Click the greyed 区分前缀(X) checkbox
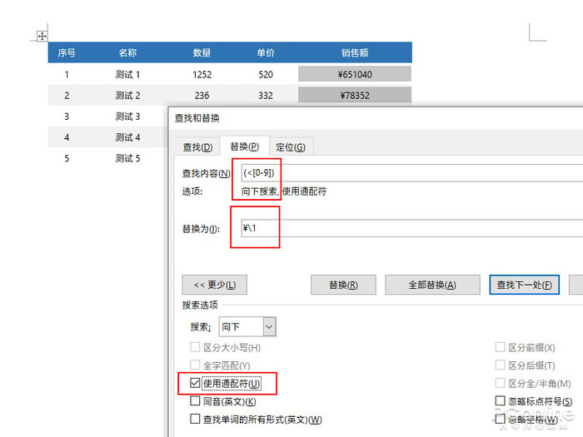Image resolution: width=583 pixels, height=437 pixels. pos(500,347)
